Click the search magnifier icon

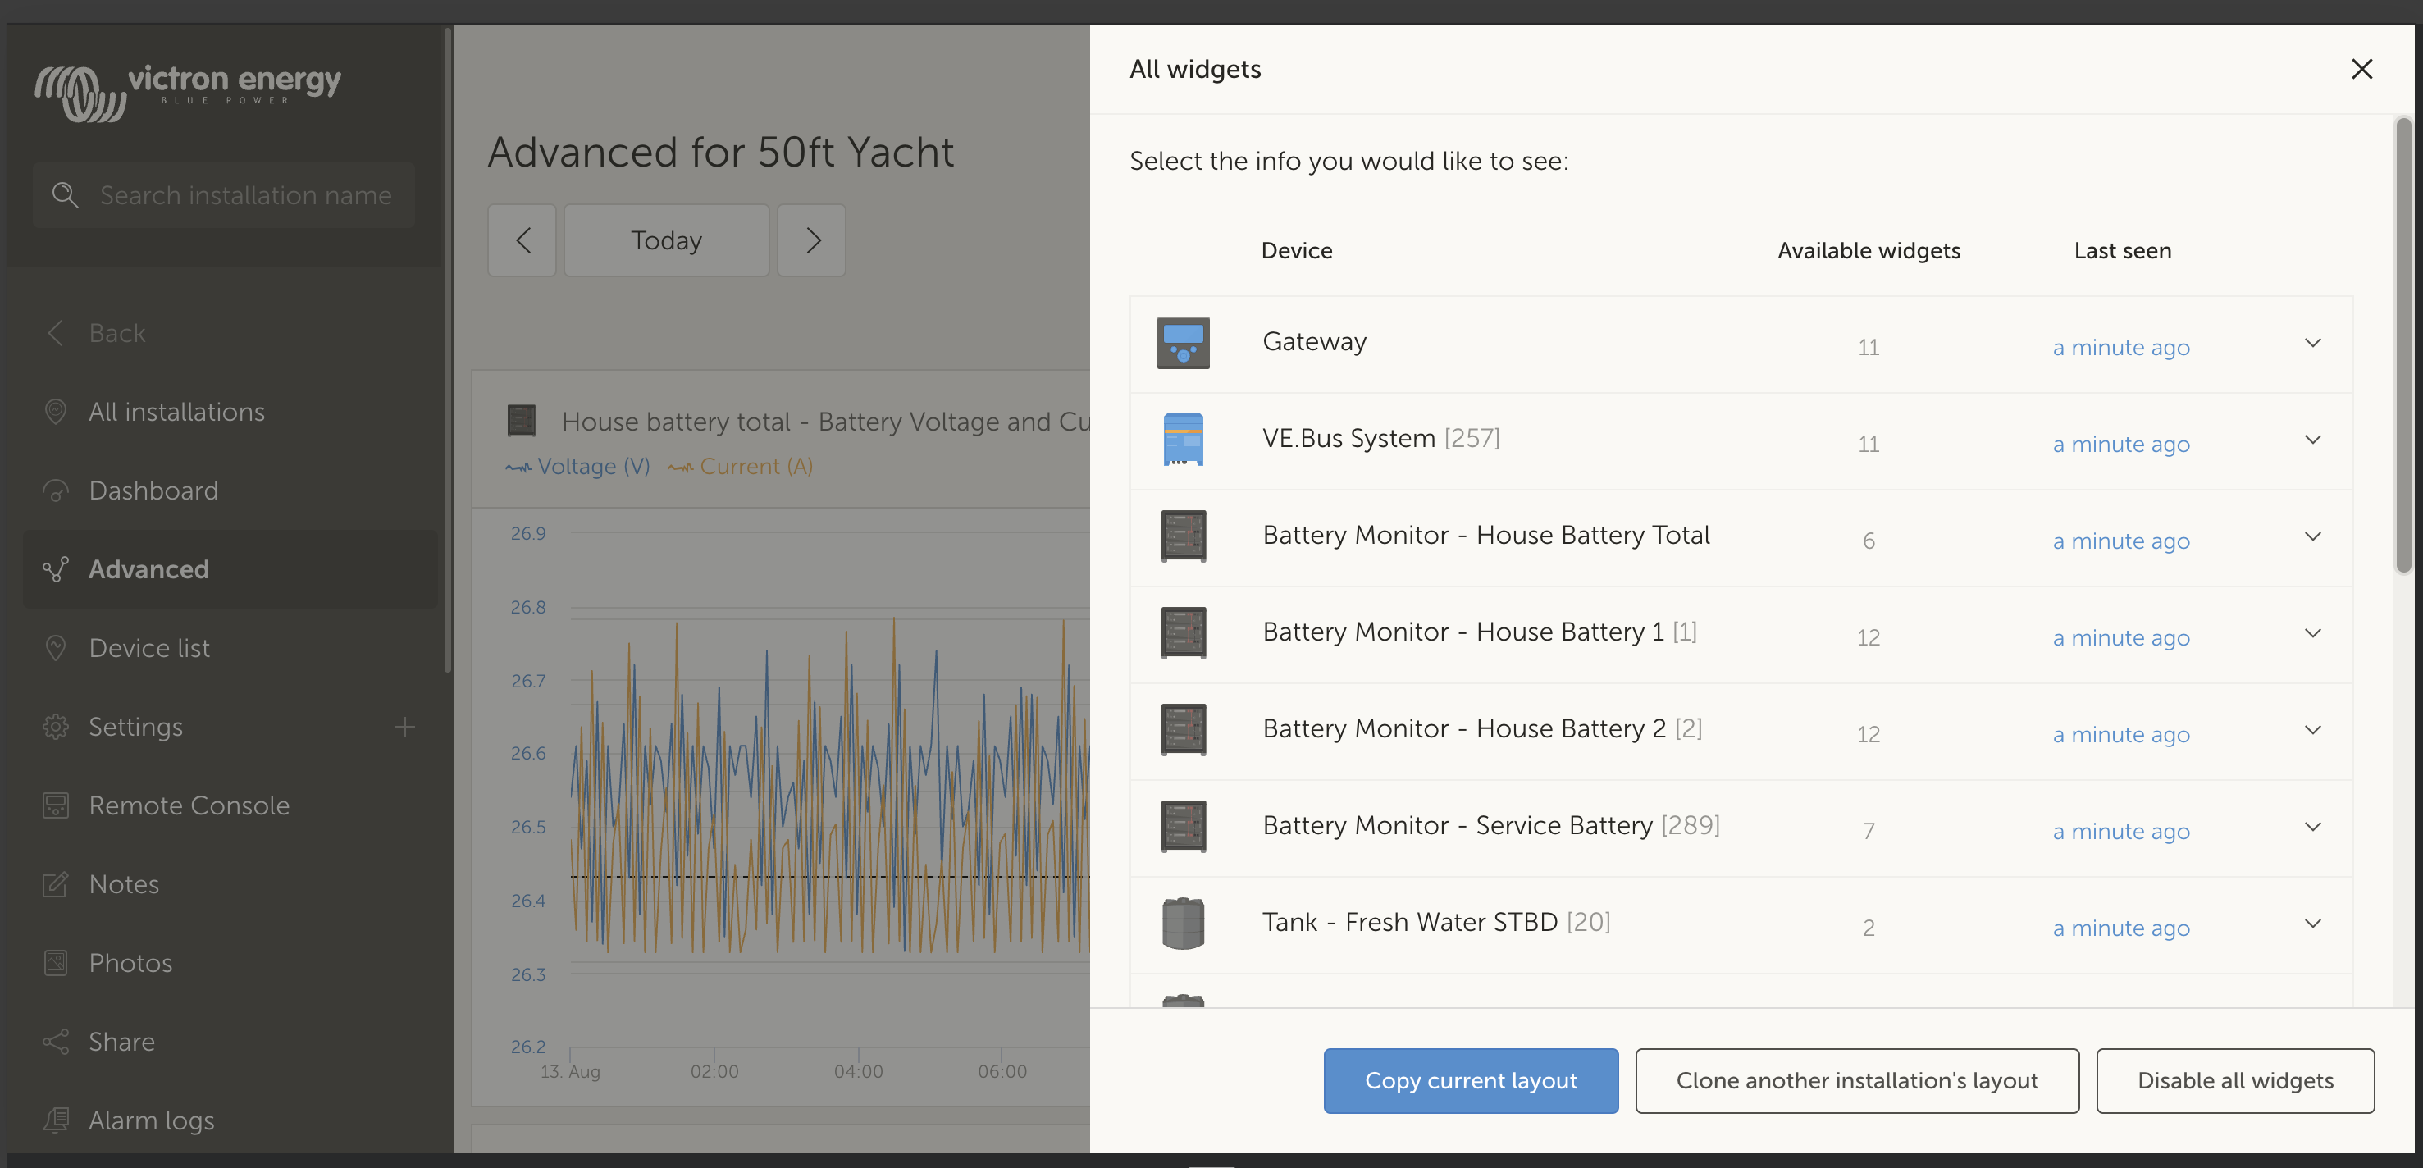(x=65, y=194)
